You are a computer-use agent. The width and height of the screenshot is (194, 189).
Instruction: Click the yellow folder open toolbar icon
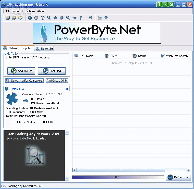click(20, 18)
